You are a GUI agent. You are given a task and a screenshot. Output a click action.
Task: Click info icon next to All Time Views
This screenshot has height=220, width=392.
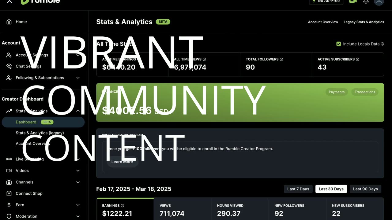point(204,59)
